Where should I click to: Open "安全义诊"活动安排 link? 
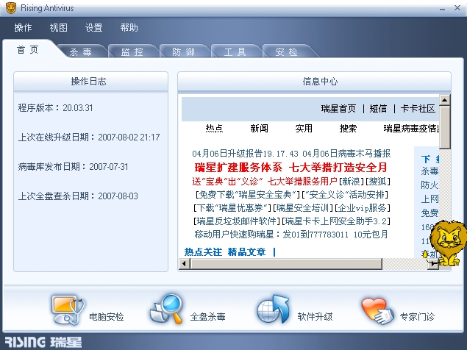tap(345, 195)
